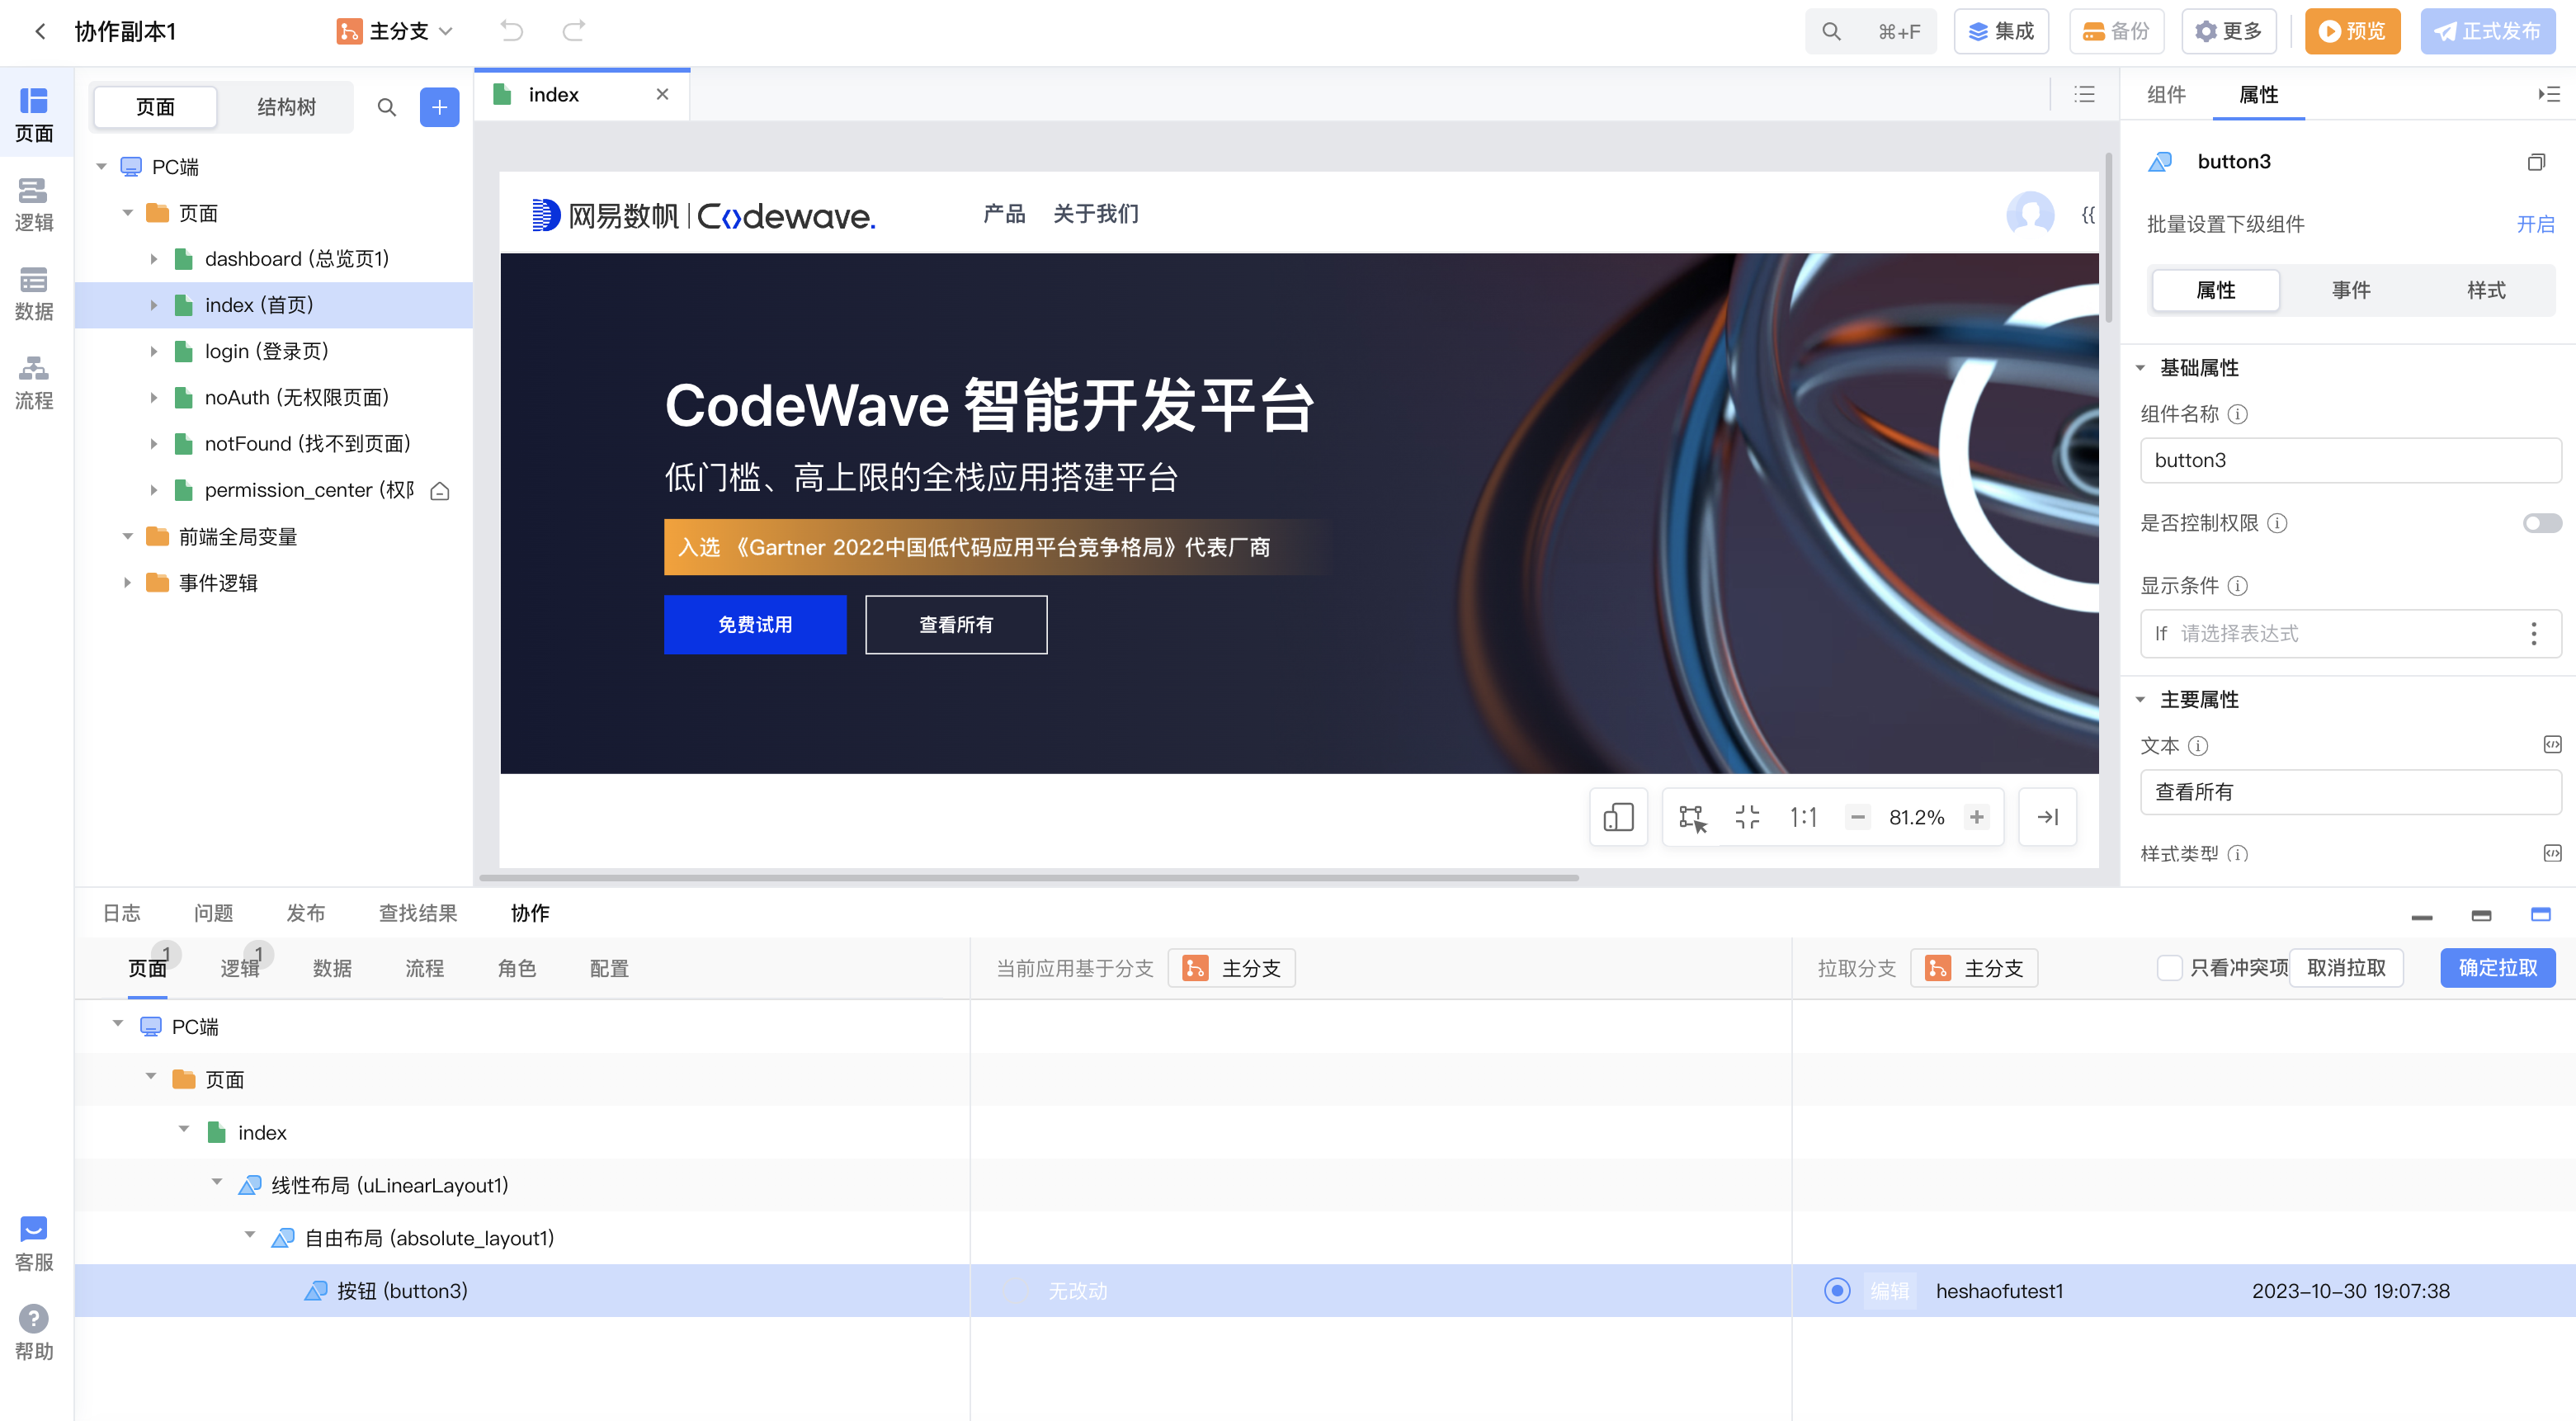Open the 集成 integration panel
Screen dimensions: 2576x1421
[2001, 31]
